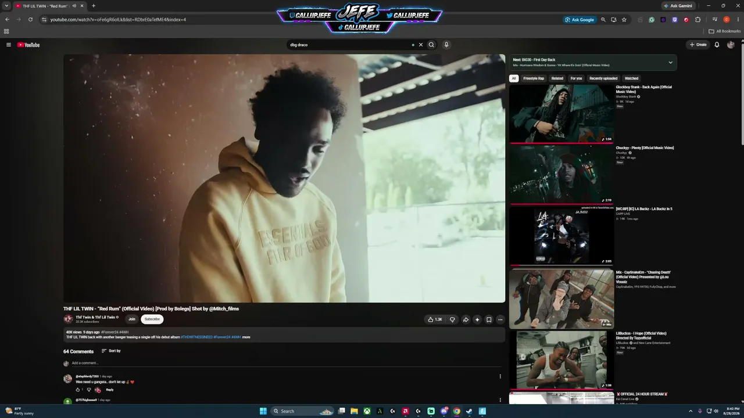Image resolution: width=744 pixels, height=418 pixels.
Task: Save the video with bookmark icon
Action: click(489, 319)
